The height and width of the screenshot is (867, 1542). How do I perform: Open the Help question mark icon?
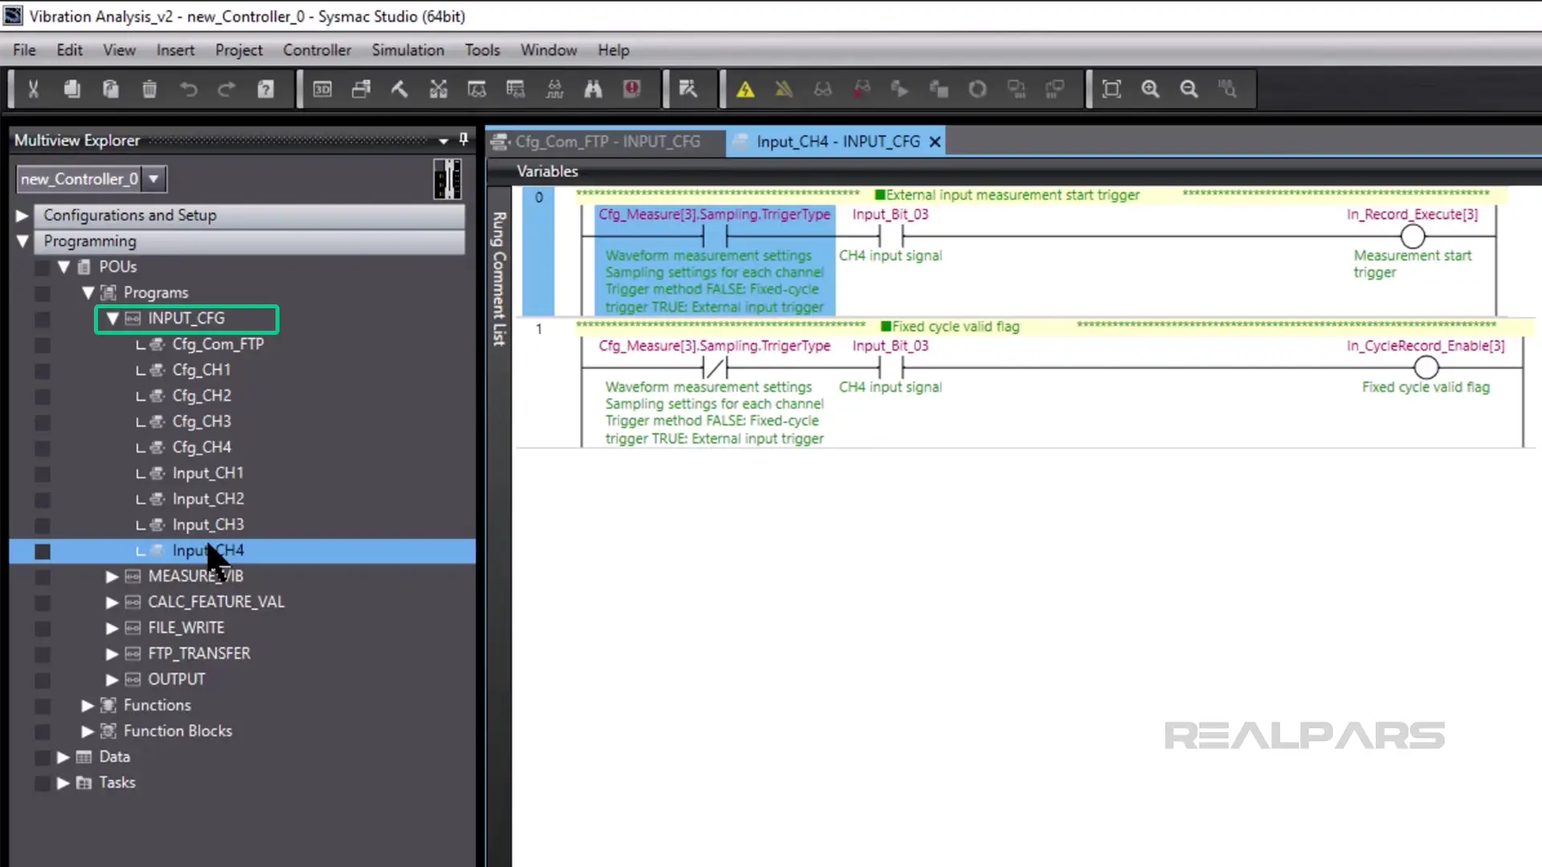(265, 89)
